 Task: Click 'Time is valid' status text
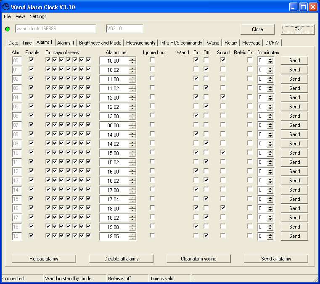(x=162, y=279)
